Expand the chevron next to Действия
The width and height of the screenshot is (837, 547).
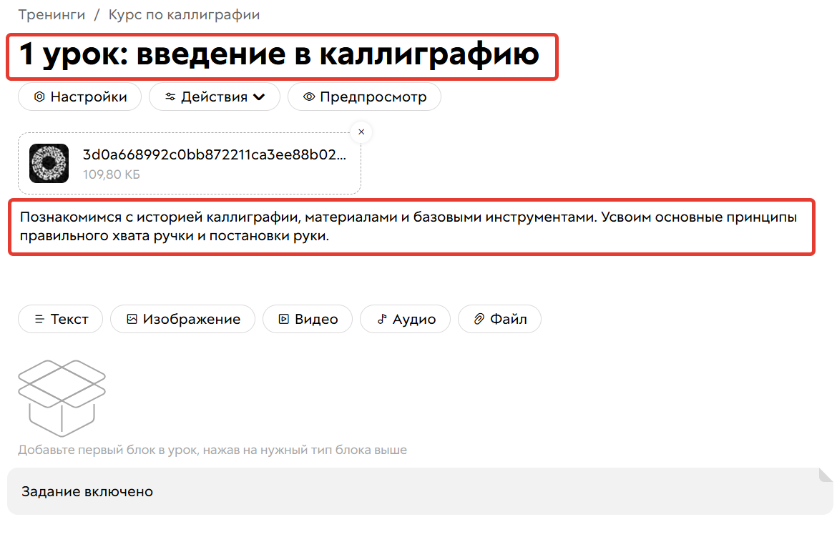[x=260, y=97]
